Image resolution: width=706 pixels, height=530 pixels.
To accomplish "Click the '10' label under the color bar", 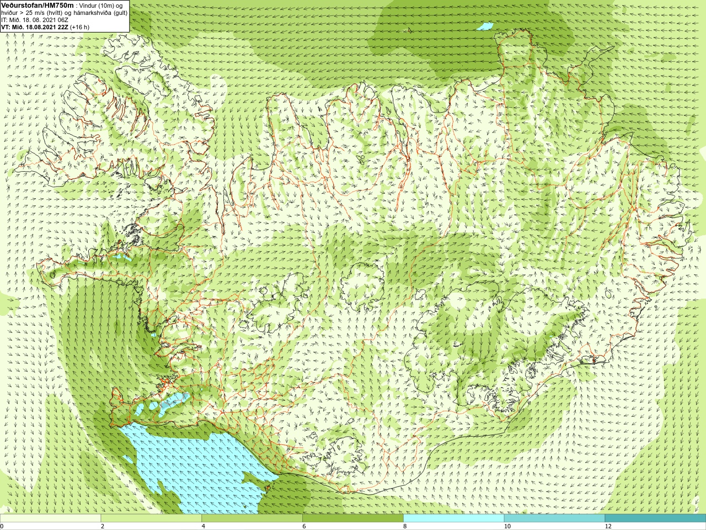I will pos(507,526).
